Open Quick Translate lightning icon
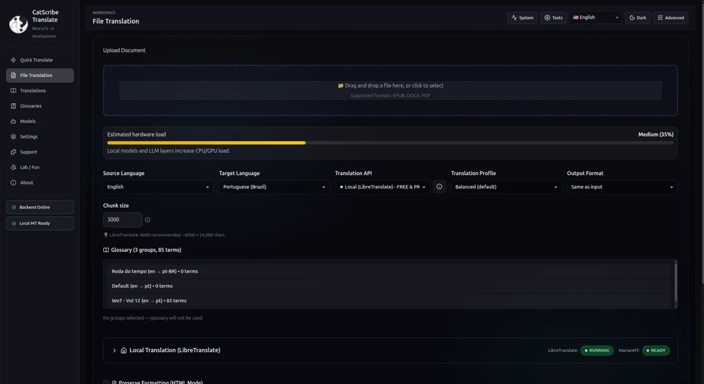 (x=13, y=60)
